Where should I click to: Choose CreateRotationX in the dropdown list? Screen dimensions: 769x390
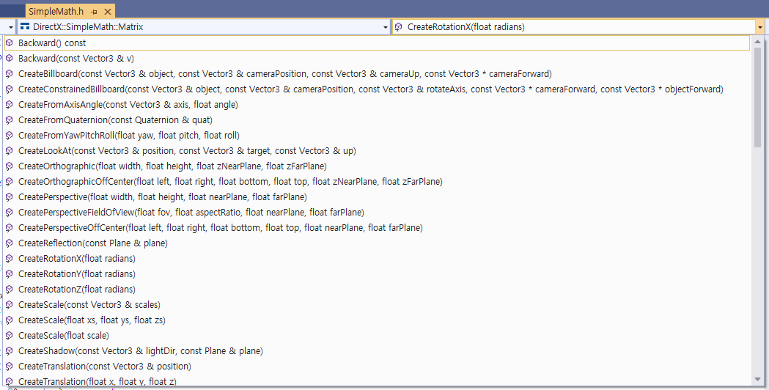tap(377, 258)
